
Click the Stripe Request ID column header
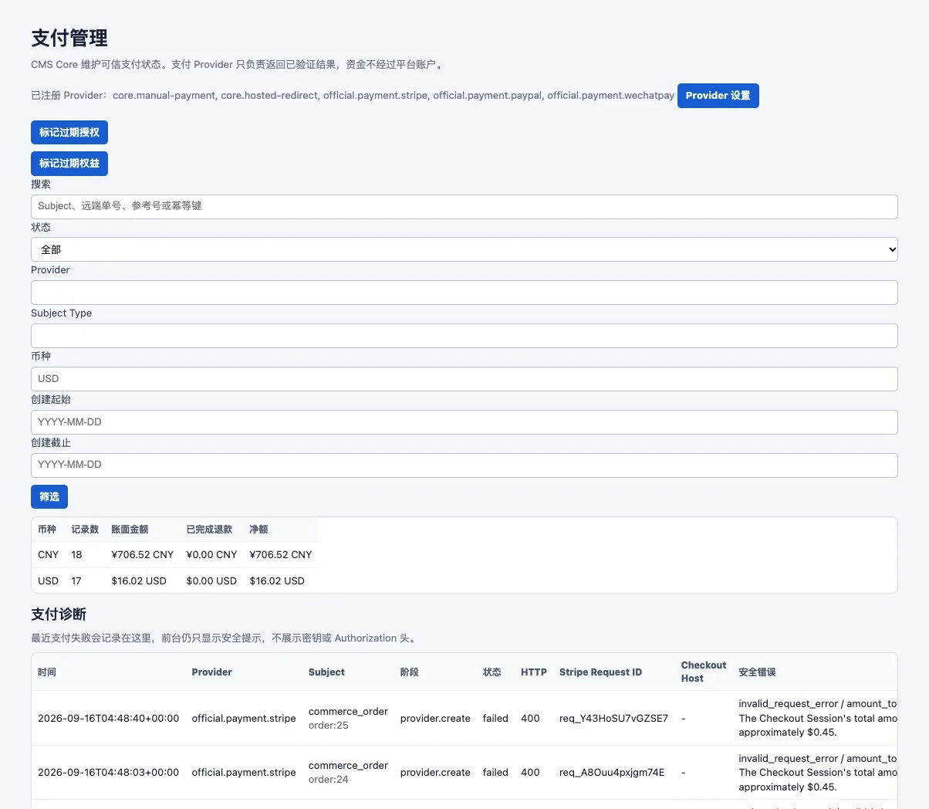point(600,672)
